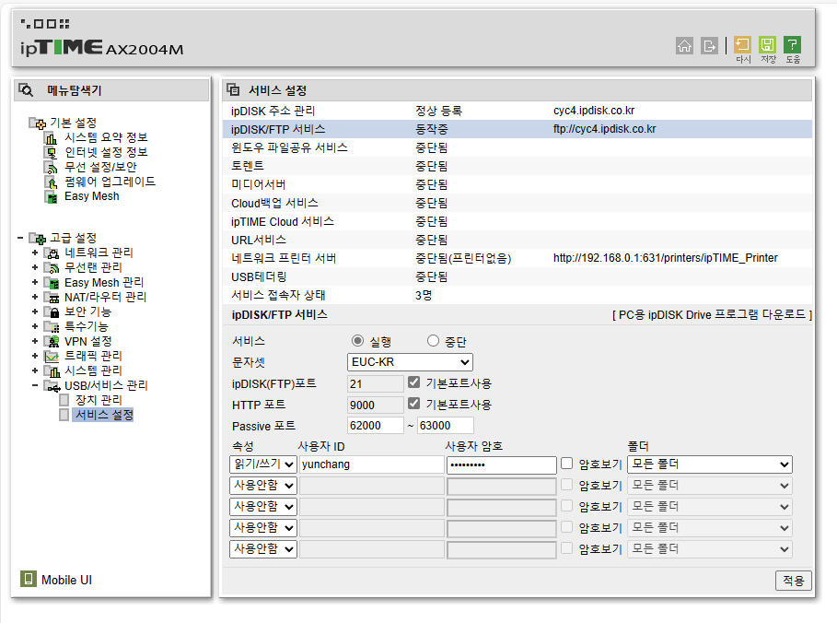The image size is (837, 623).
Task: Click the logout icon in header
Action: tap(709, 46)
